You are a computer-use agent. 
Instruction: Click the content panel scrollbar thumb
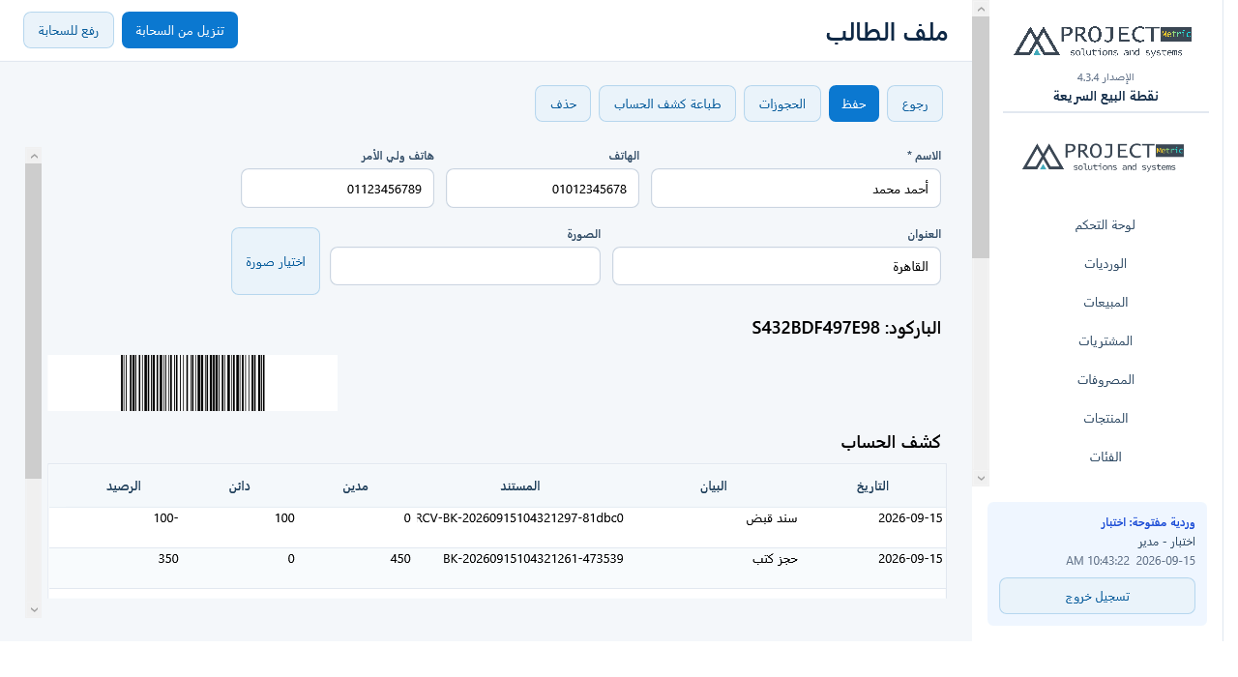click(x=34, y=321)
